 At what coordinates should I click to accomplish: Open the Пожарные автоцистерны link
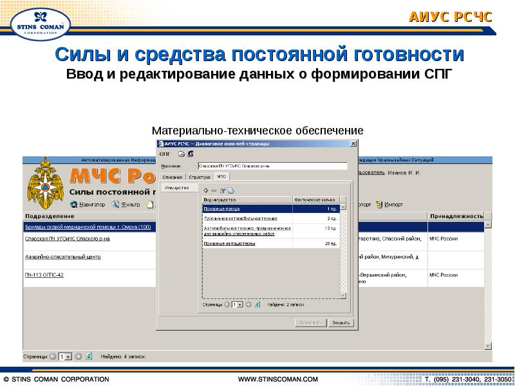tap(229, 244)
